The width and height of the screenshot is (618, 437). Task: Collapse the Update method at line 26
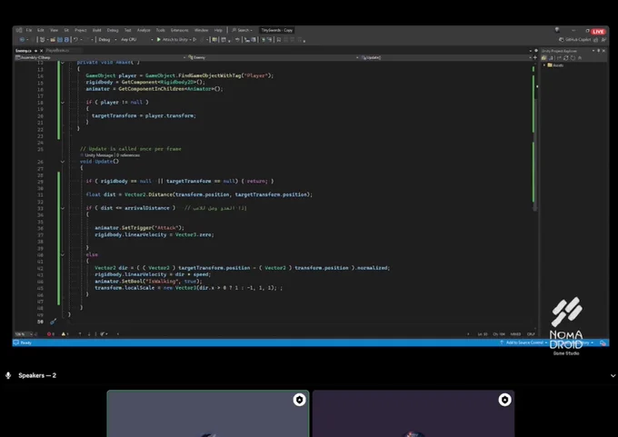[x=63, y=162]
